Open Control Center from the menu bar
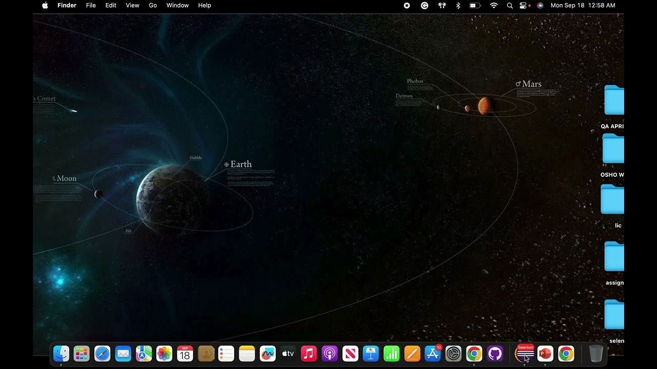 (x=524, y=5)
